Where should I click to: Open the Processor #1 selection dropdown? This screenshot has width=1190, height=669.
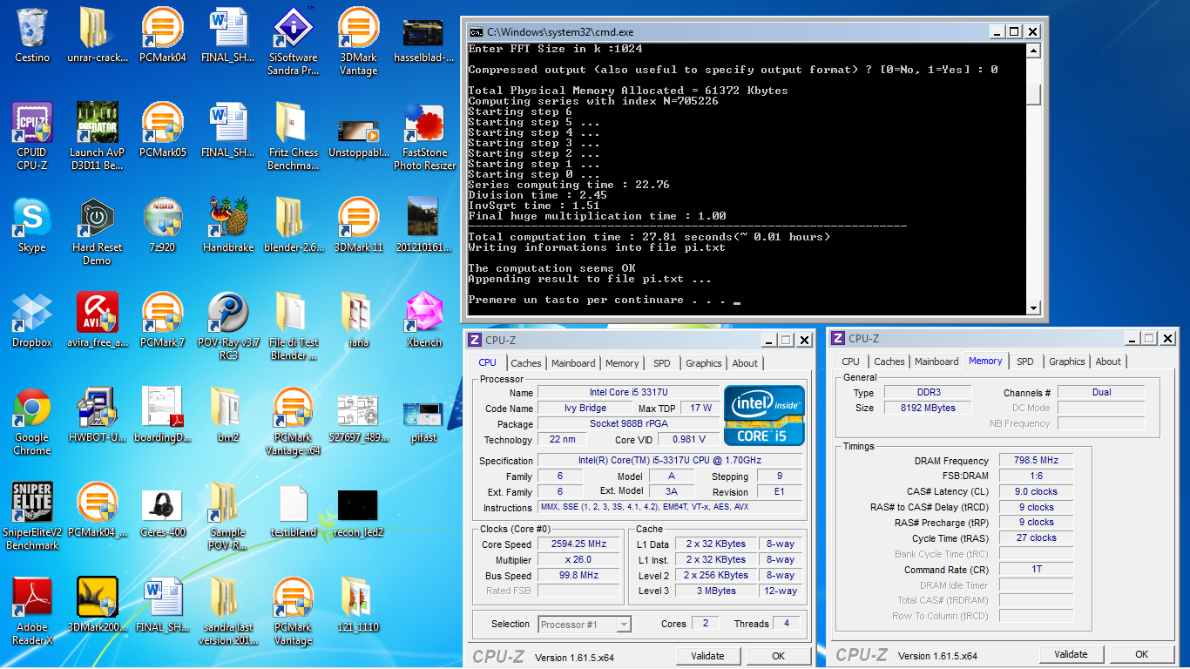point(585,624)
